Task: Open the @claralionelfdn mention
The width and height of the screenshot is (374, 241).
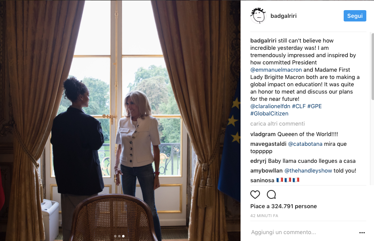Action: point(270,106)
